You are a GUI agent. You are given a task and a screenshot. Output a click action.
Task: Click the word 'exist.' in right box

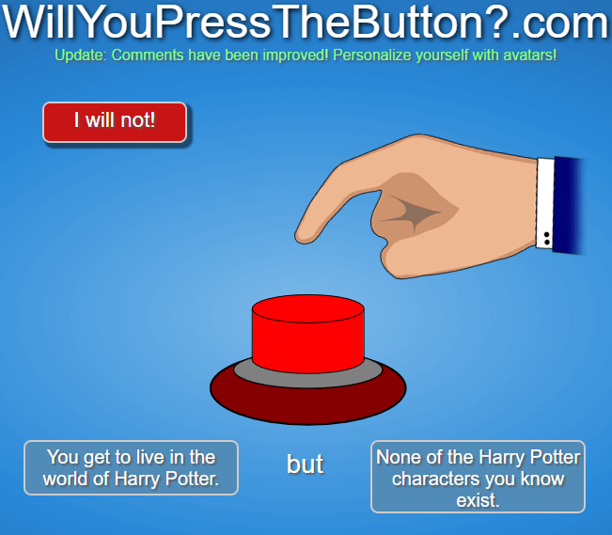click(478, 500)
